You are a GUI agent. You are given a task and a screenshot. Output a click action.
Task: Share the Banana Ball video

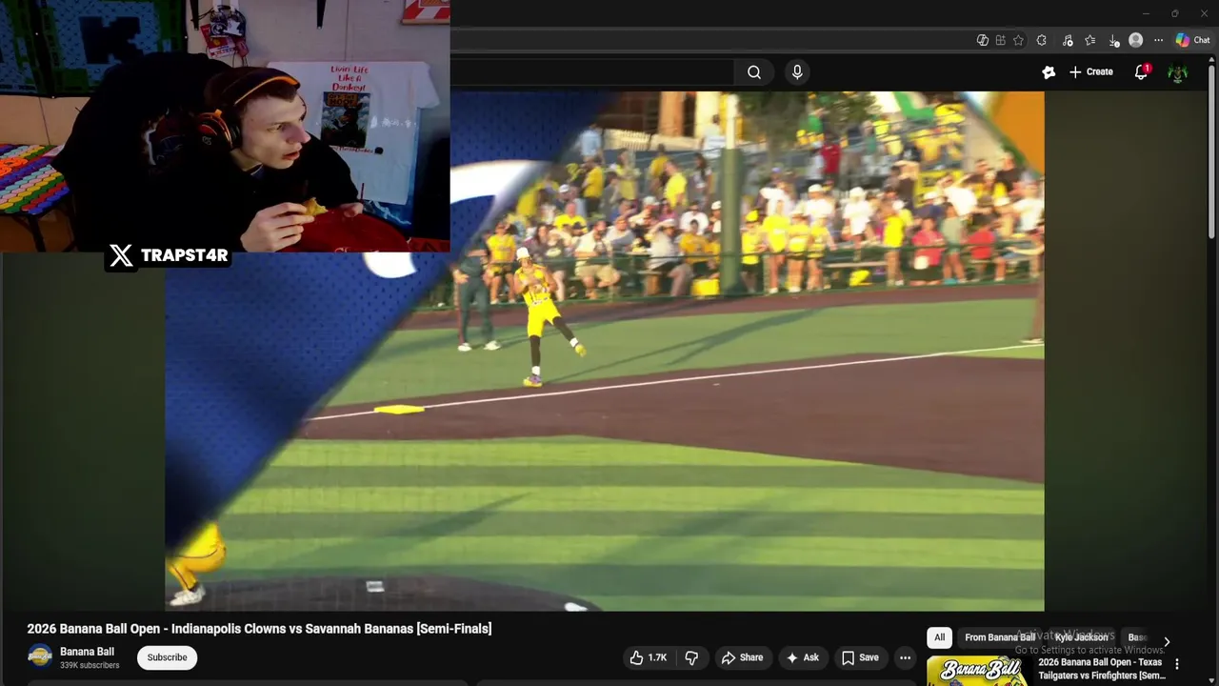coord(742,657)
